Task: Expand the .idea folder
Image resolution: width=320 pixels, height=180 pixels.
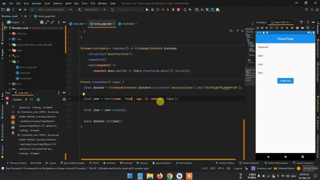Action: click(x=10, y=39)
